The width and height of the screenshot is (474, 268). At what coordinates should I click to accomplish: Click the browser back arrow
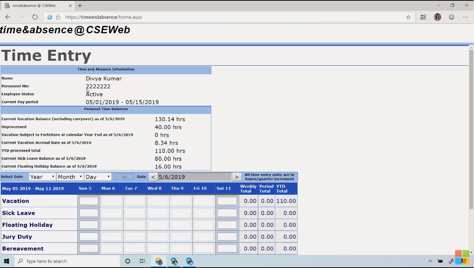pyautogui.click(x=8, y=17)
